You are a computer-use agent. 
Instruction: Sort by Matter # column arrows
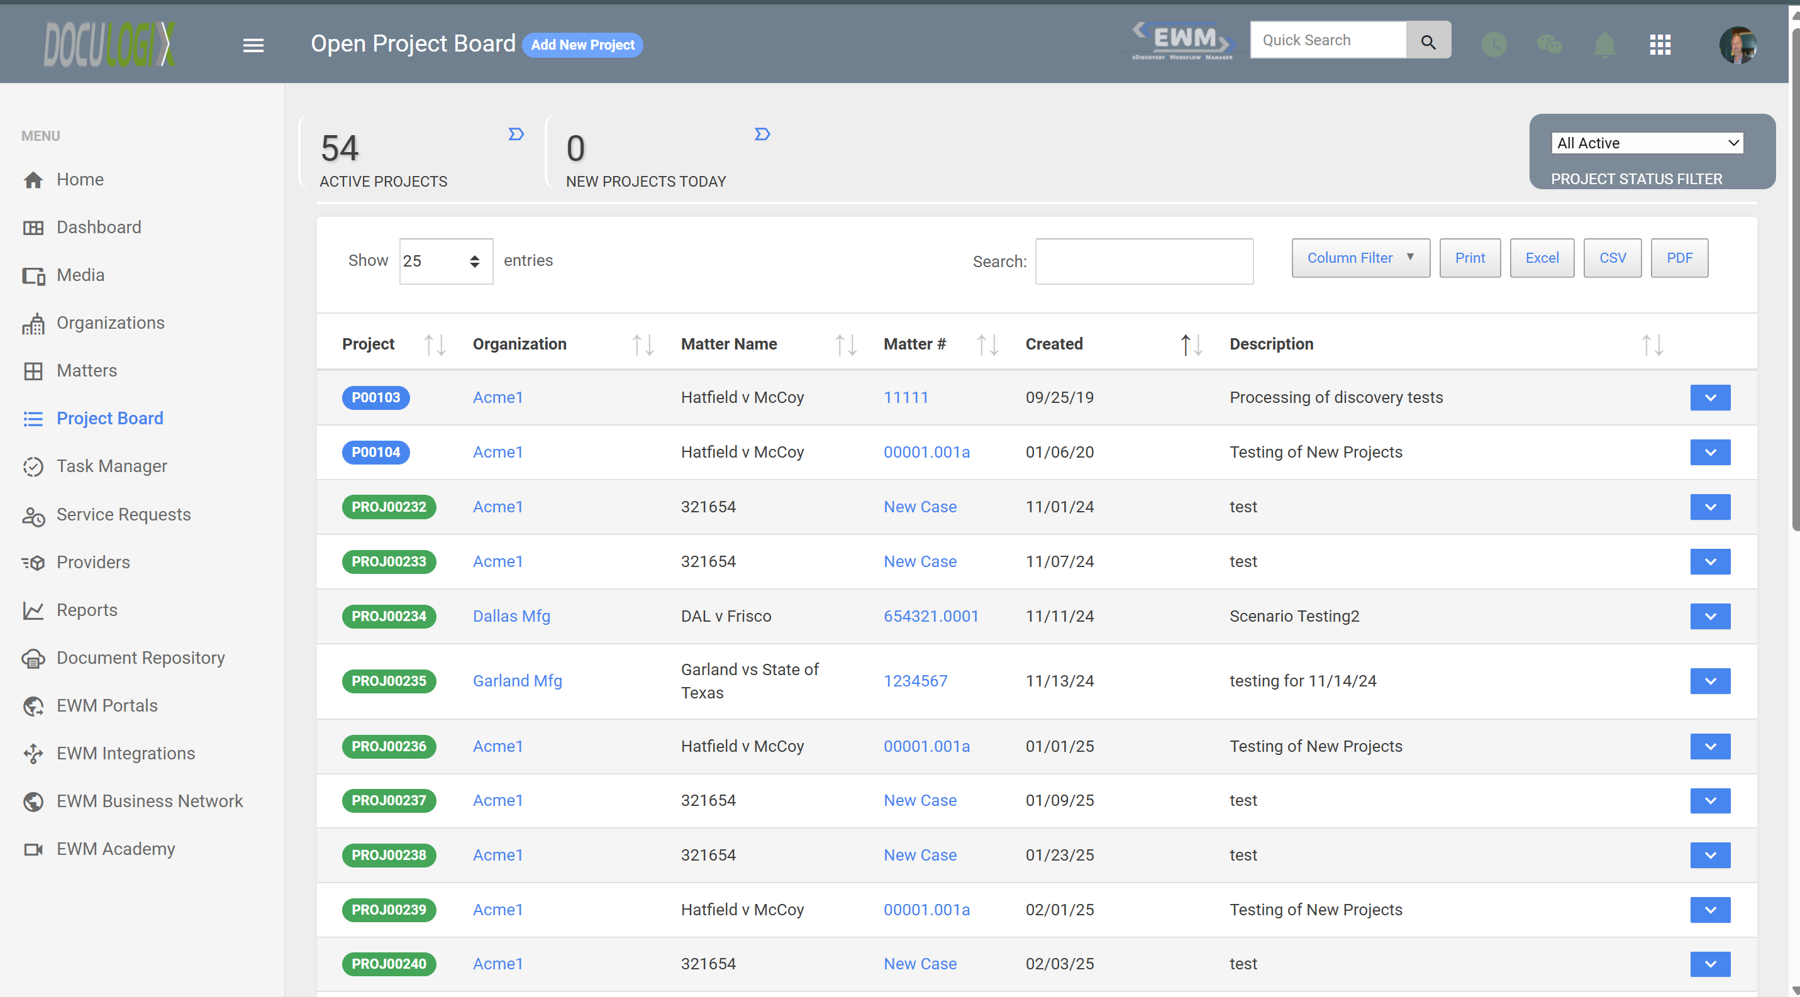[987, 345]
